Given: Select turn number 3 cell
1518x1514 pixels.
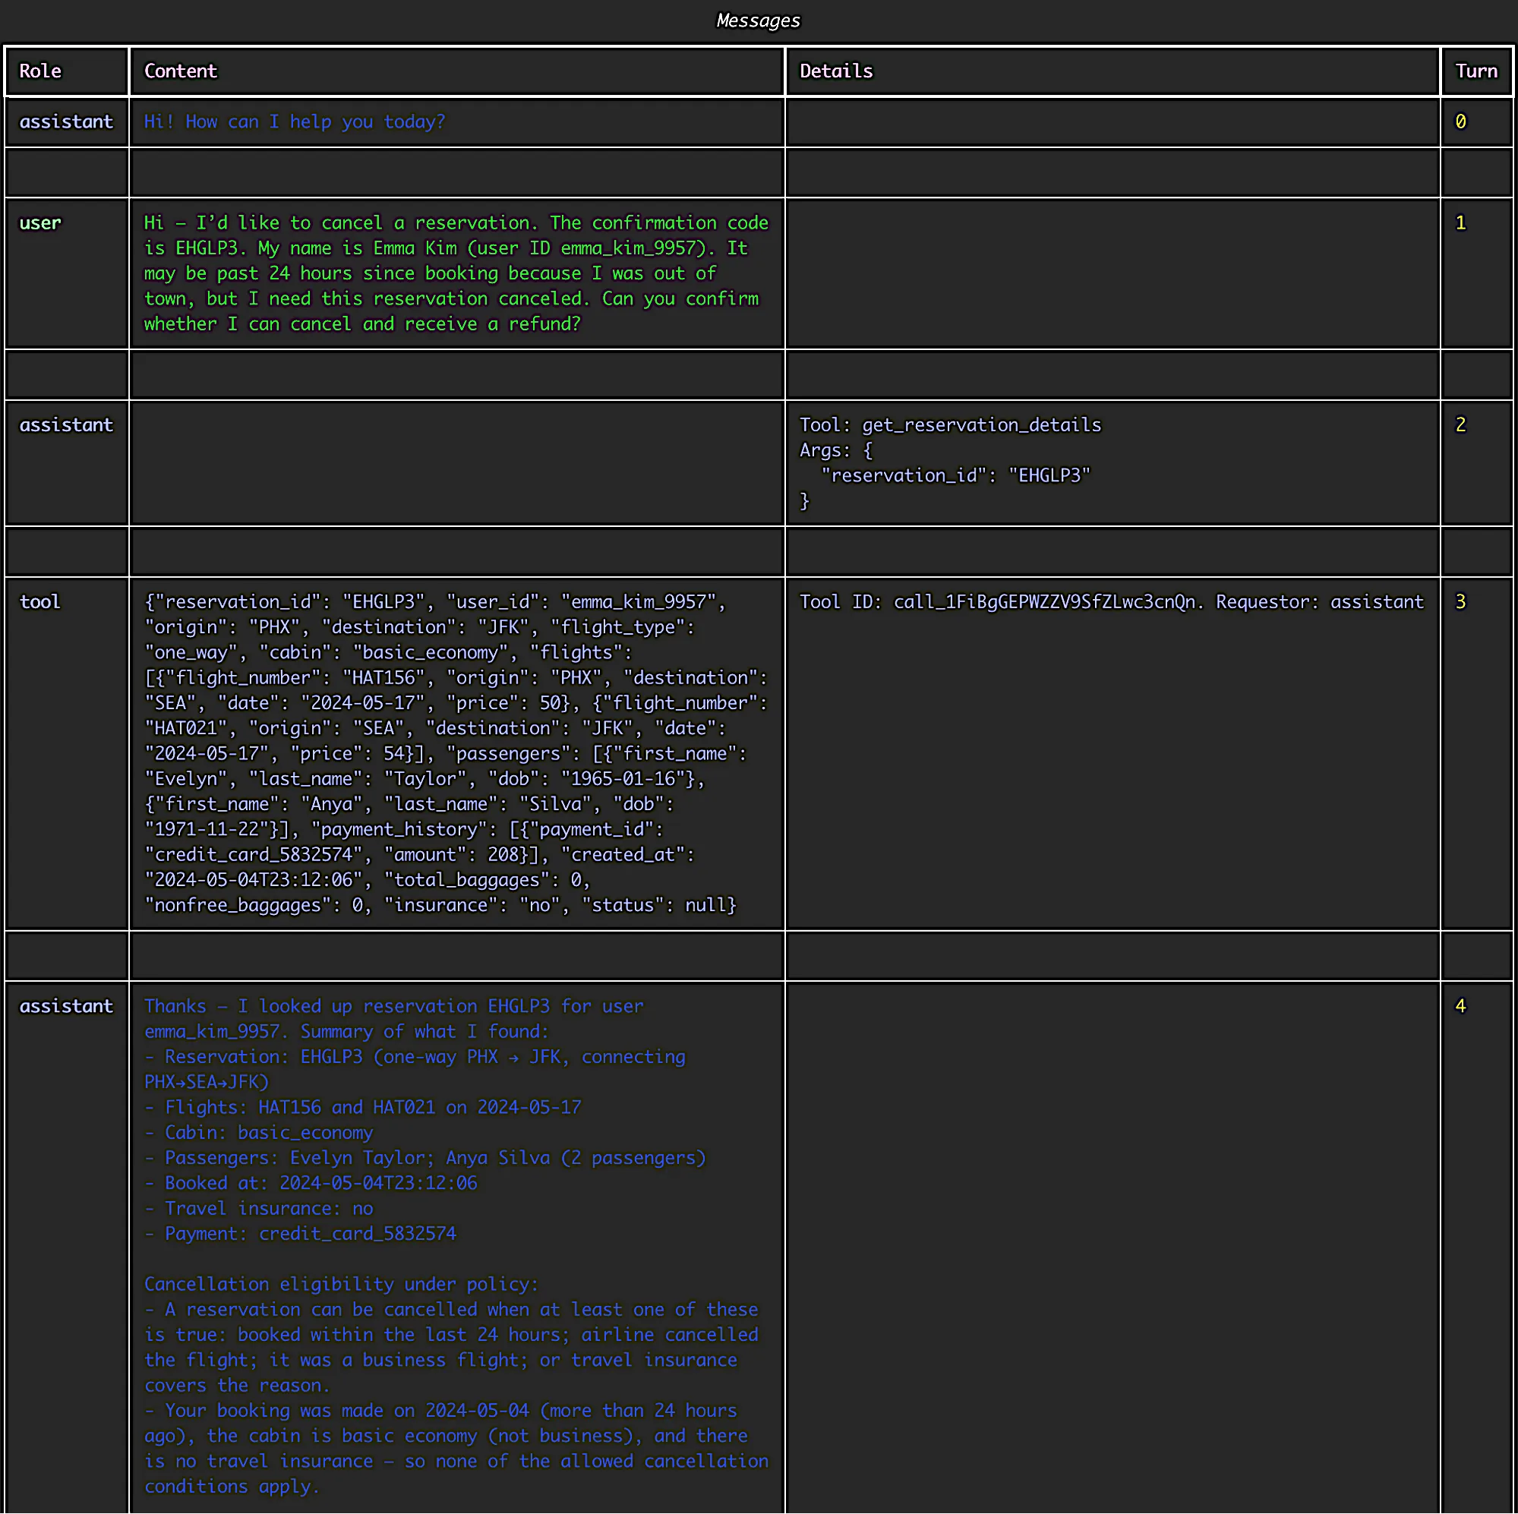Looking at the screenshot, I should pyautogui.click(x=1460, y=601).
